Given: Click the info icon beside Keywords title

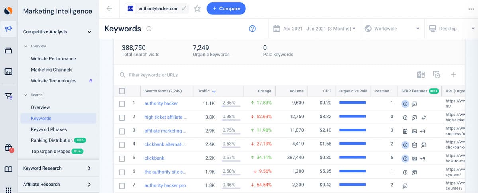Looking at the screenshot, I should (x=149, y=29).
